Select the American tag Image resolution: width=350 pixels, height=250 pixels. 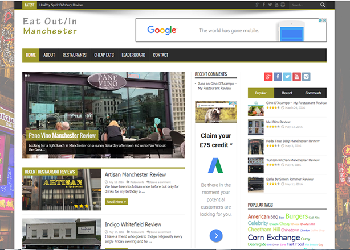[x=258, y=216]
